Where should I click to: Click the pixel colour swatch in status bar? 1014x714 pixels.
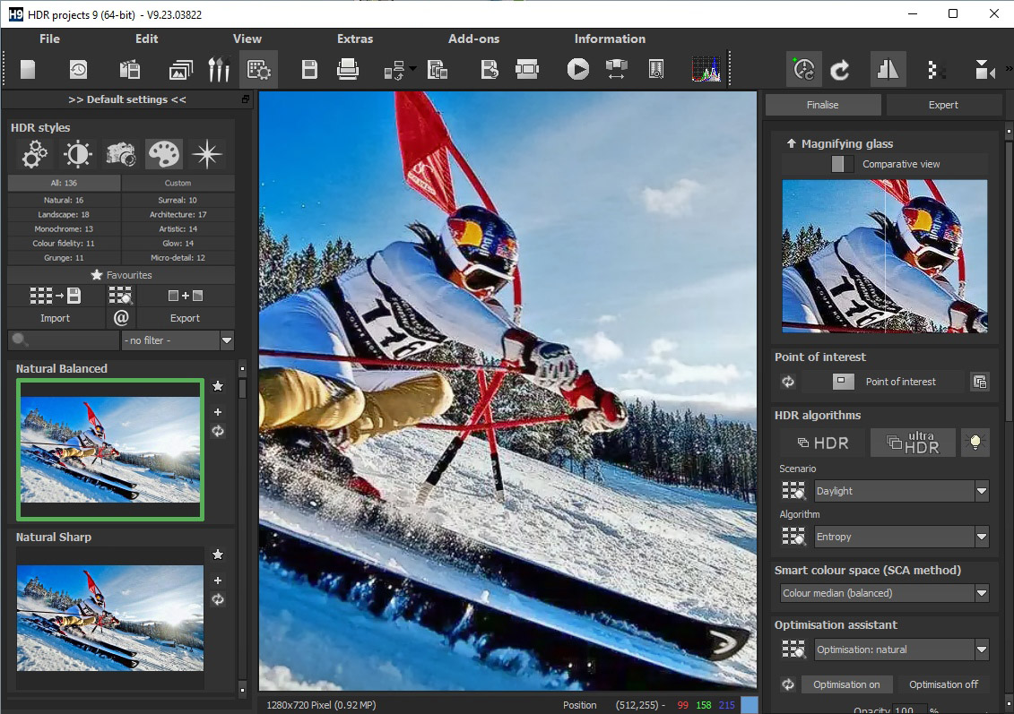point(750,705)
